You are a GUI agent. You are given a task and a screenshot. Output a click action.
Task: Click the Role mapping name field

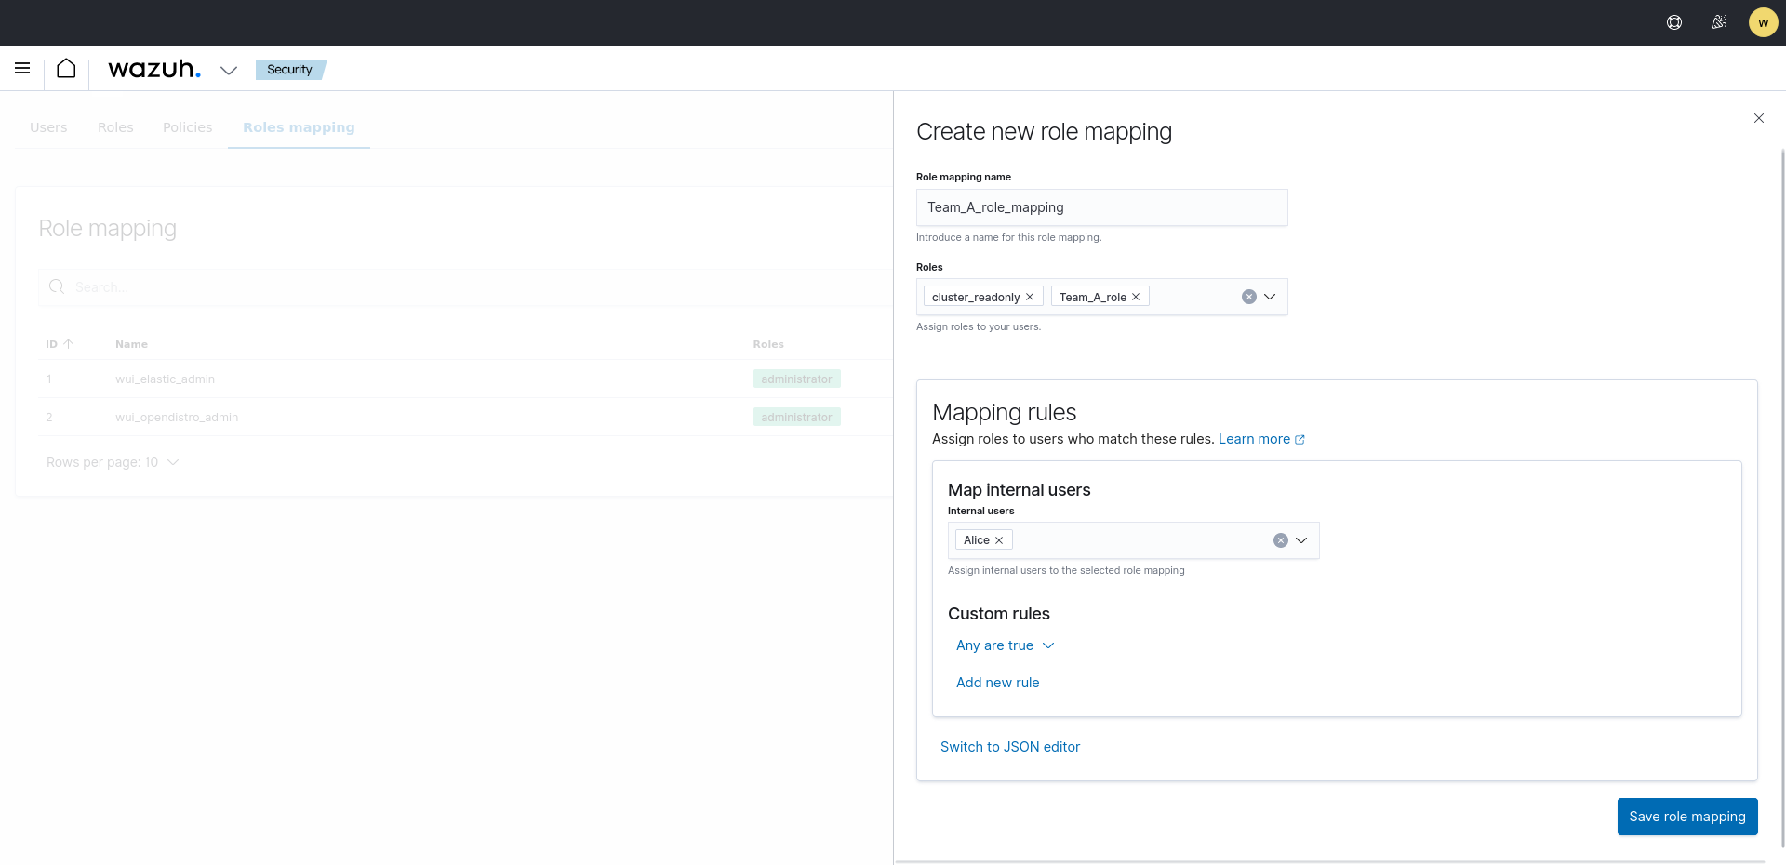(x=1101, y=207)
